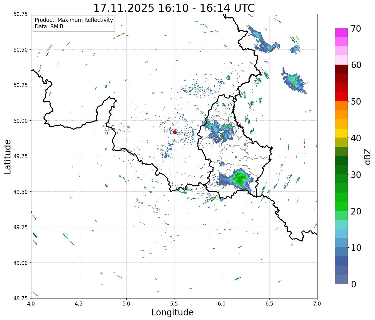Click longitude tick label '4.0'
The height and width of the screenshot is (320, 375).
(31, 303)
